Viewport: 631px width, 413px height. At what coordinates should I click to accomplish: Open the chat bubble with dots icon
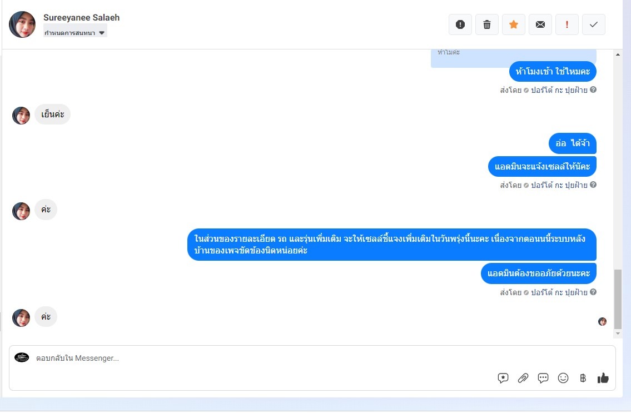543,378
